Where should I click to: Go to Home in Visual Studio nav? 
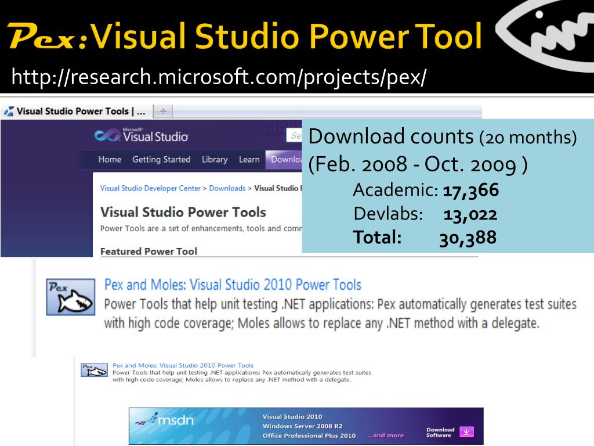[x=110, y=159]
